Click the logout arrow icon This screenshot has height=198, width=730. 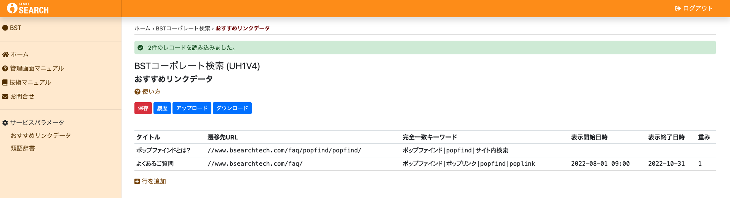pos(678,8)
